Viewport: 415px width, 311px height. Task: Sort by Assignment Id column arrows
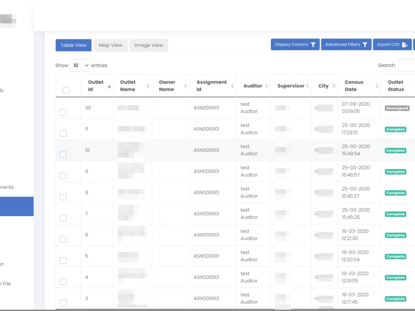pos(232,86)
